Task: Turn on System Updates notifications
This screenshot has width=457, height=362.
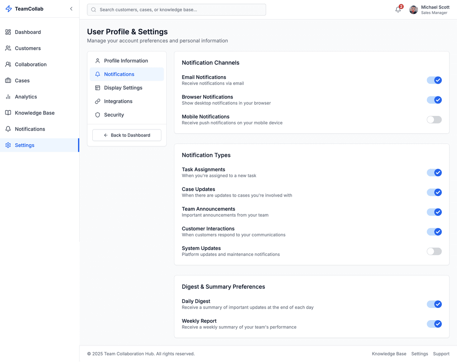Action: [434, 251]
